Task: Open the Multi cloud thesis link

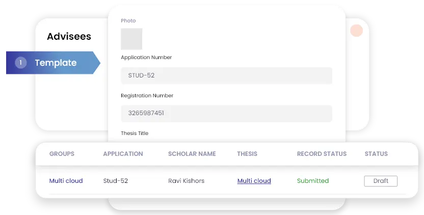Action: pos(254,181)
